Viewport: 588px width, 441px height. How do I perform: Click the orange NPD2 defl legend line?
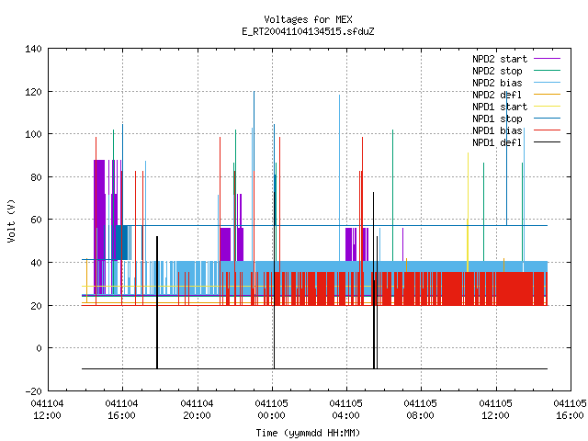click(548, 95)
